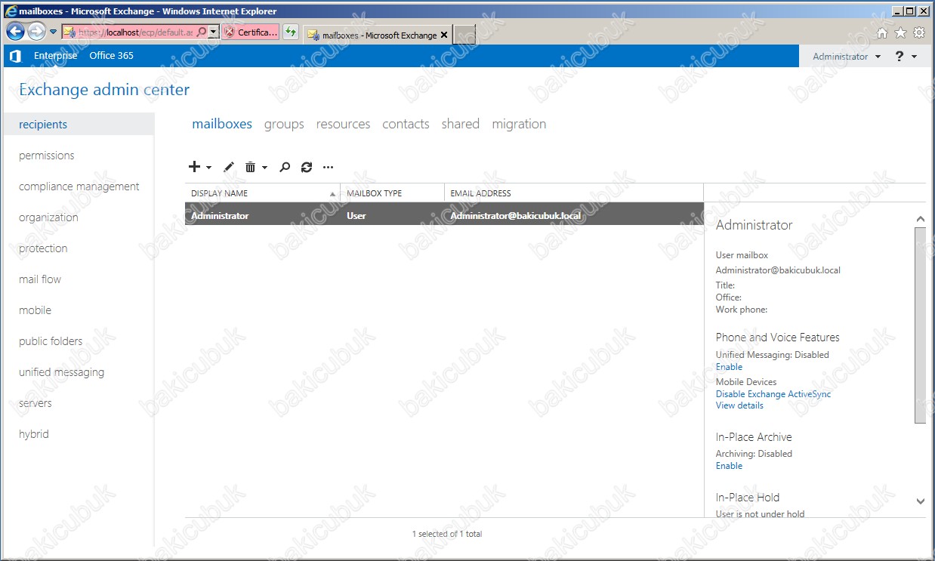The width and height of the screenshot is (935, 561).
Task: Click the edit pencil icon
Action: tap(229, 167)
